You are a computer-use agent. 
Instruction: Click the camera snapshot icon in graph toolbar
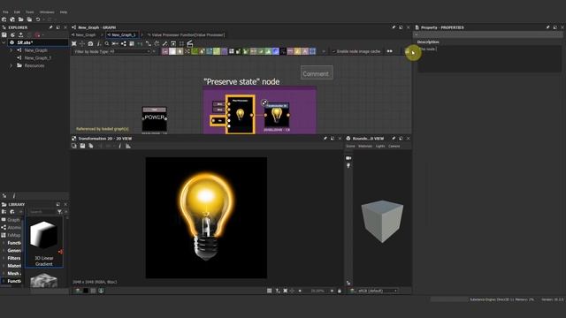[x=90, y=43]
